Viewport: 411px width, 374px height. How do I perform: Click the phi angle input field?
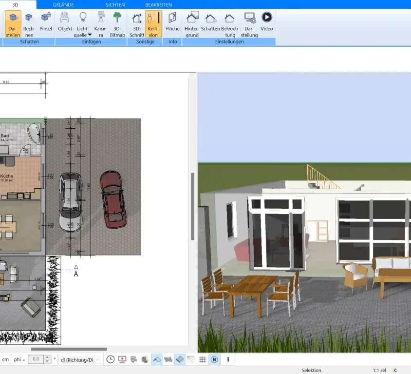point(36,359)
